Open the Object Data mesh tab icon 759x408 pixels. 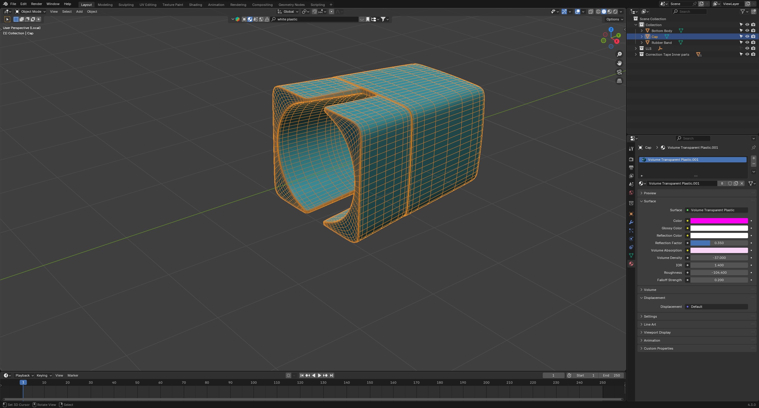631,255
